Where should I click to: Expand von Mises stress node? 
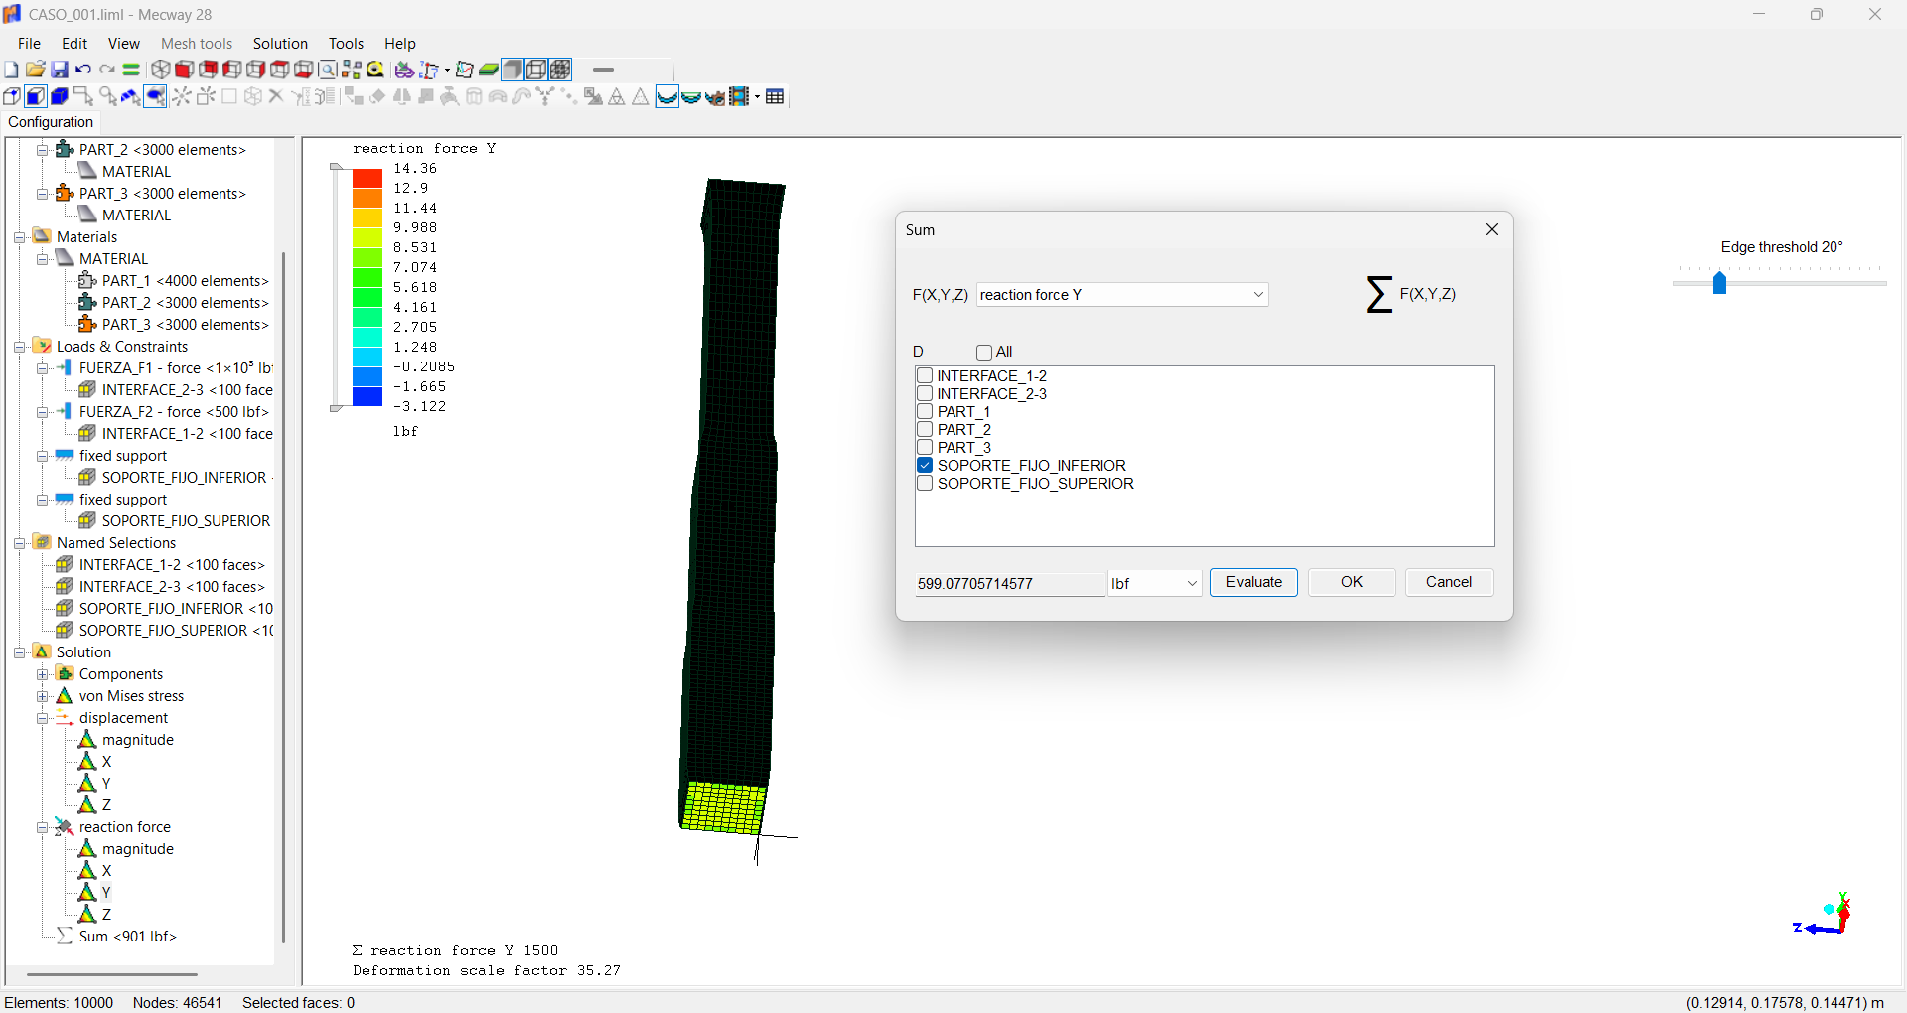[43, 696]
